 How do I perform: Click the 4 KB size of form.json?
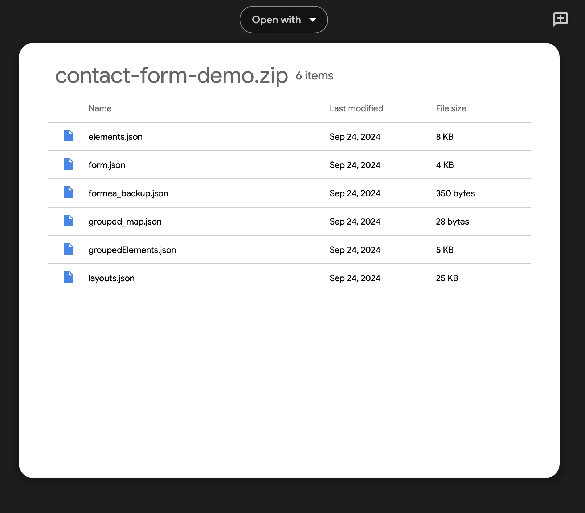[x=445, y=165]
